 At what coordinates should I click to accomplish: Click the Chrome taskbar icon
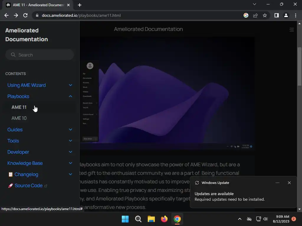(177, 219)
